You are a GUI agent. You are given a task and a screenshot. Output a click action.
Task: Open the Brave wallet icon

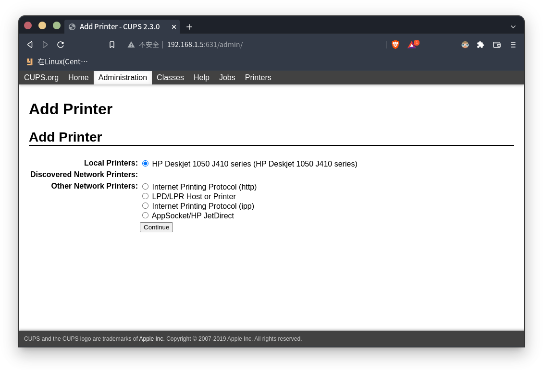(497, 45)
